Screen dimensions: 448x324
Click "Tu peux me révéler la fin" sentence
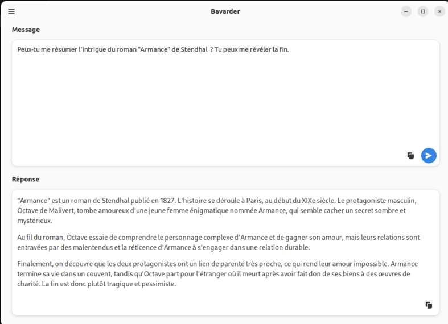pyautogui.click(x=252, y=49)
